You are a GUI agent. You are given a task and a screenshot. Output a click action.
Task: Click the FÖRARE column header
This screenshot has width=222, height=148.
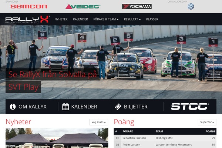(x=128, y=131)
